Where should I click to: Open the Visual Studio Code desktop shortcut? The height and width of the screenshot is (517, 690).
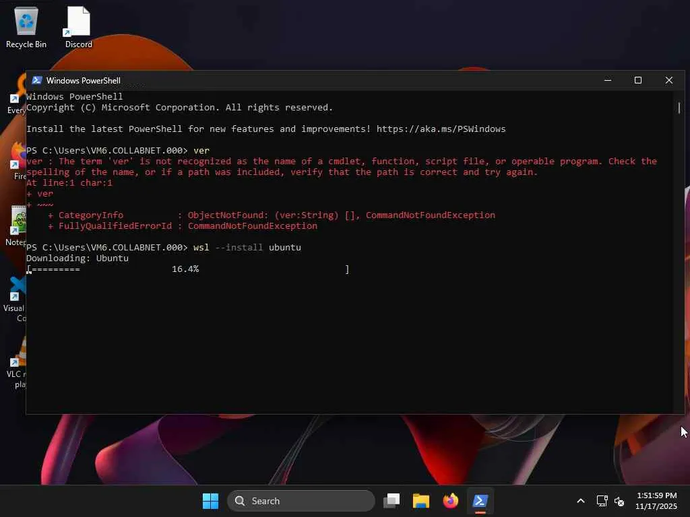[15, 297]
